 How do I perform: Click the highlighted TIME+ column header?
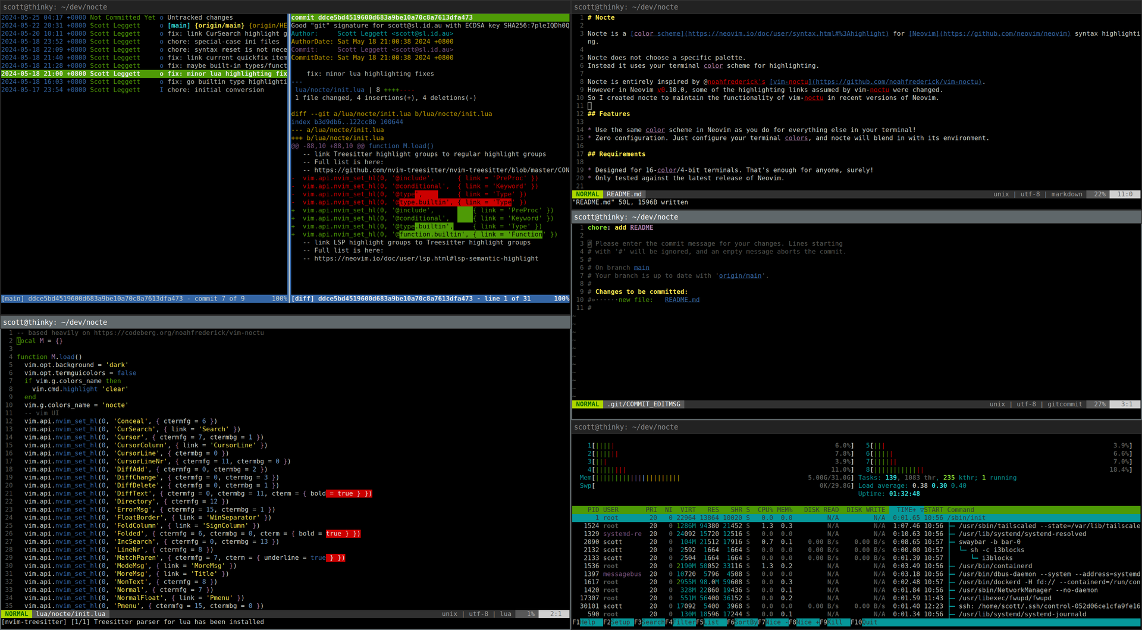[906, 510]
